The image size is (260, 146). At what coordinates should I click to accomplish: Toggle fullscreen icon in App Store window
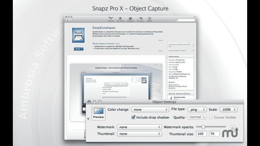195,17
